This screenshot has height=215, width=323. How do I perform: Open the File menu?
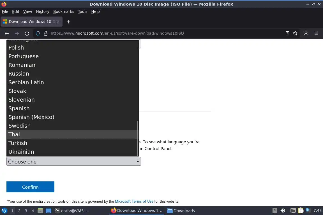(5, 11)
